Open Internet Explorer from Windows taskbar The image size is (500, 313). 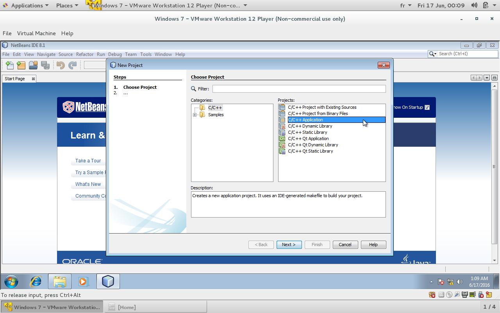coord(36,281)
